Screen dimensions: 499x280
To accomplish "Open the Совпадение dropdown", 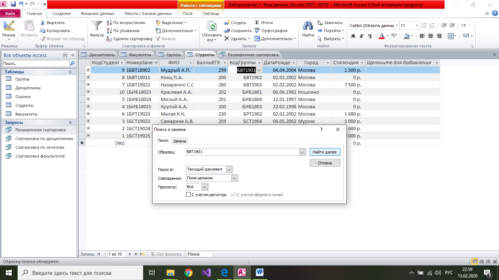I will [x=235, y=178].
